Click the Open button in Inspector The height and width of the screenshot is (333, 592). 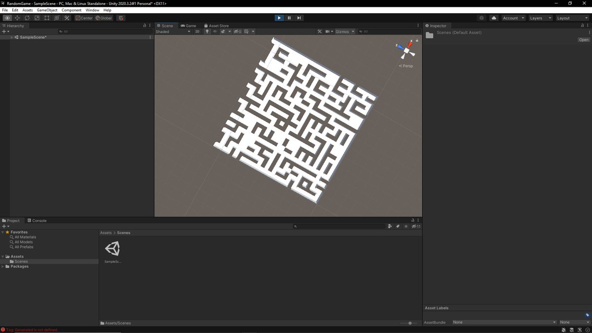[x=584, y=40]
